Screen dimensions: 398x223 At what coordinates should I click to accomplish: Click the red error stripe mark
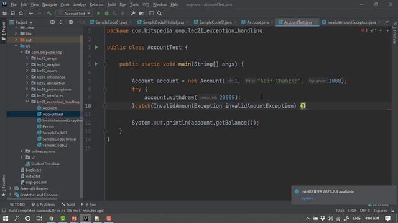point(389,110)
